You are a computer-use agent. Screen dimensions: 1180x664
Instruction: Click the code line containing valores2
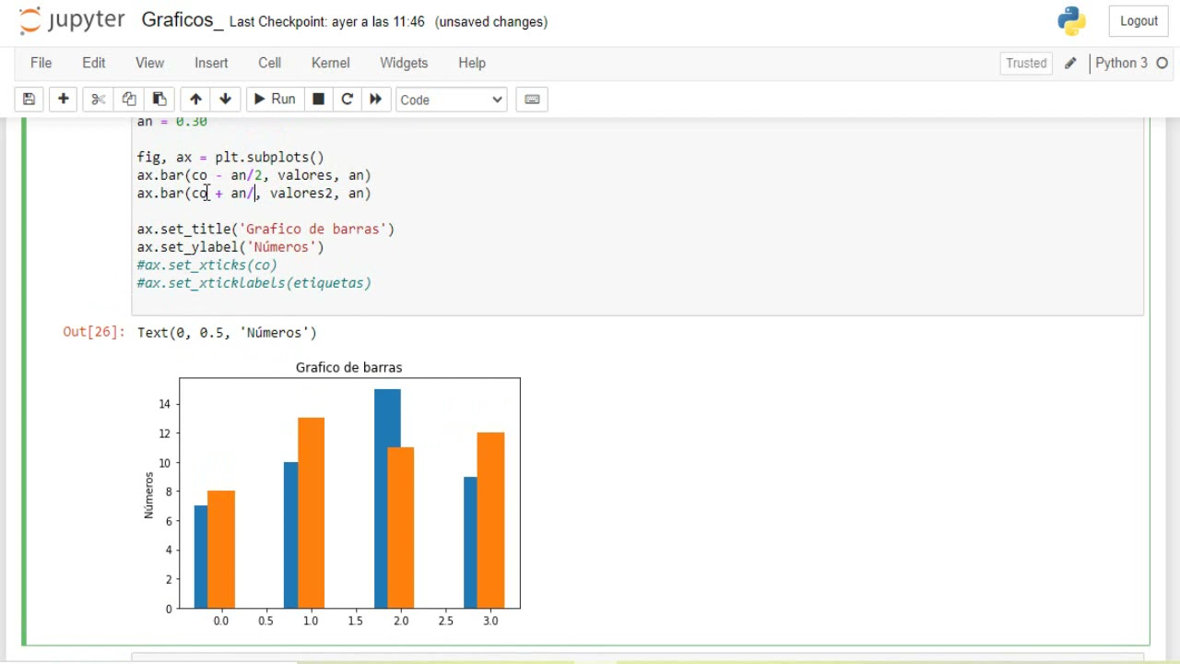254,193
